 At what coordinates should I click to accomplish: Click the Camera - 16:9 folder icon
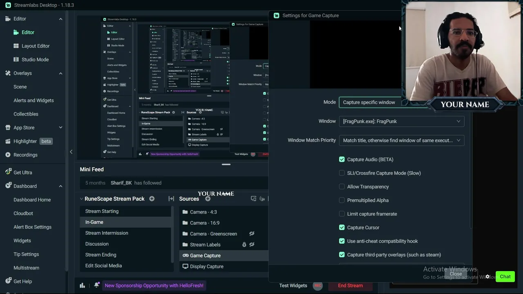pyautogui.click(x=185, y=223)
